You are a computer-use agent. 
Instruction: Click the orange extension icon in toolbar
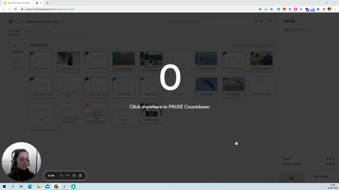pyautogui.click(x=284, y=9)
